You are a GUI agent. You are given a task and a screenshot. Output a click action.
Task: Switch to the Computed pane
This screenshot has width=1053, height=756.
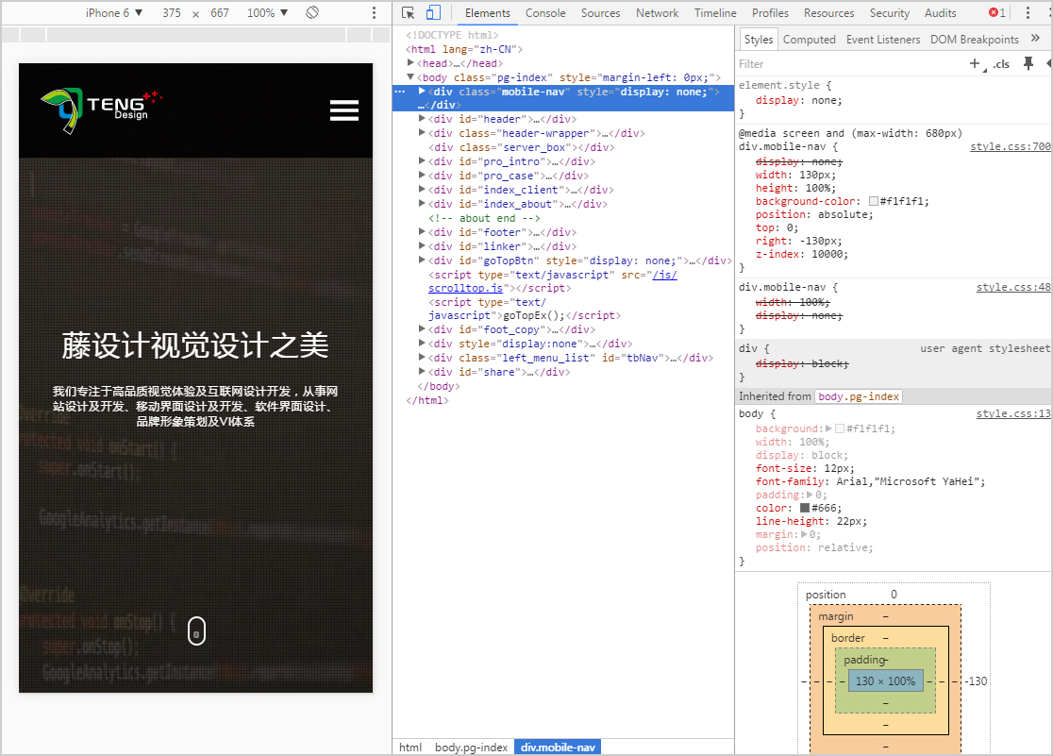click(x=810, y=39)
